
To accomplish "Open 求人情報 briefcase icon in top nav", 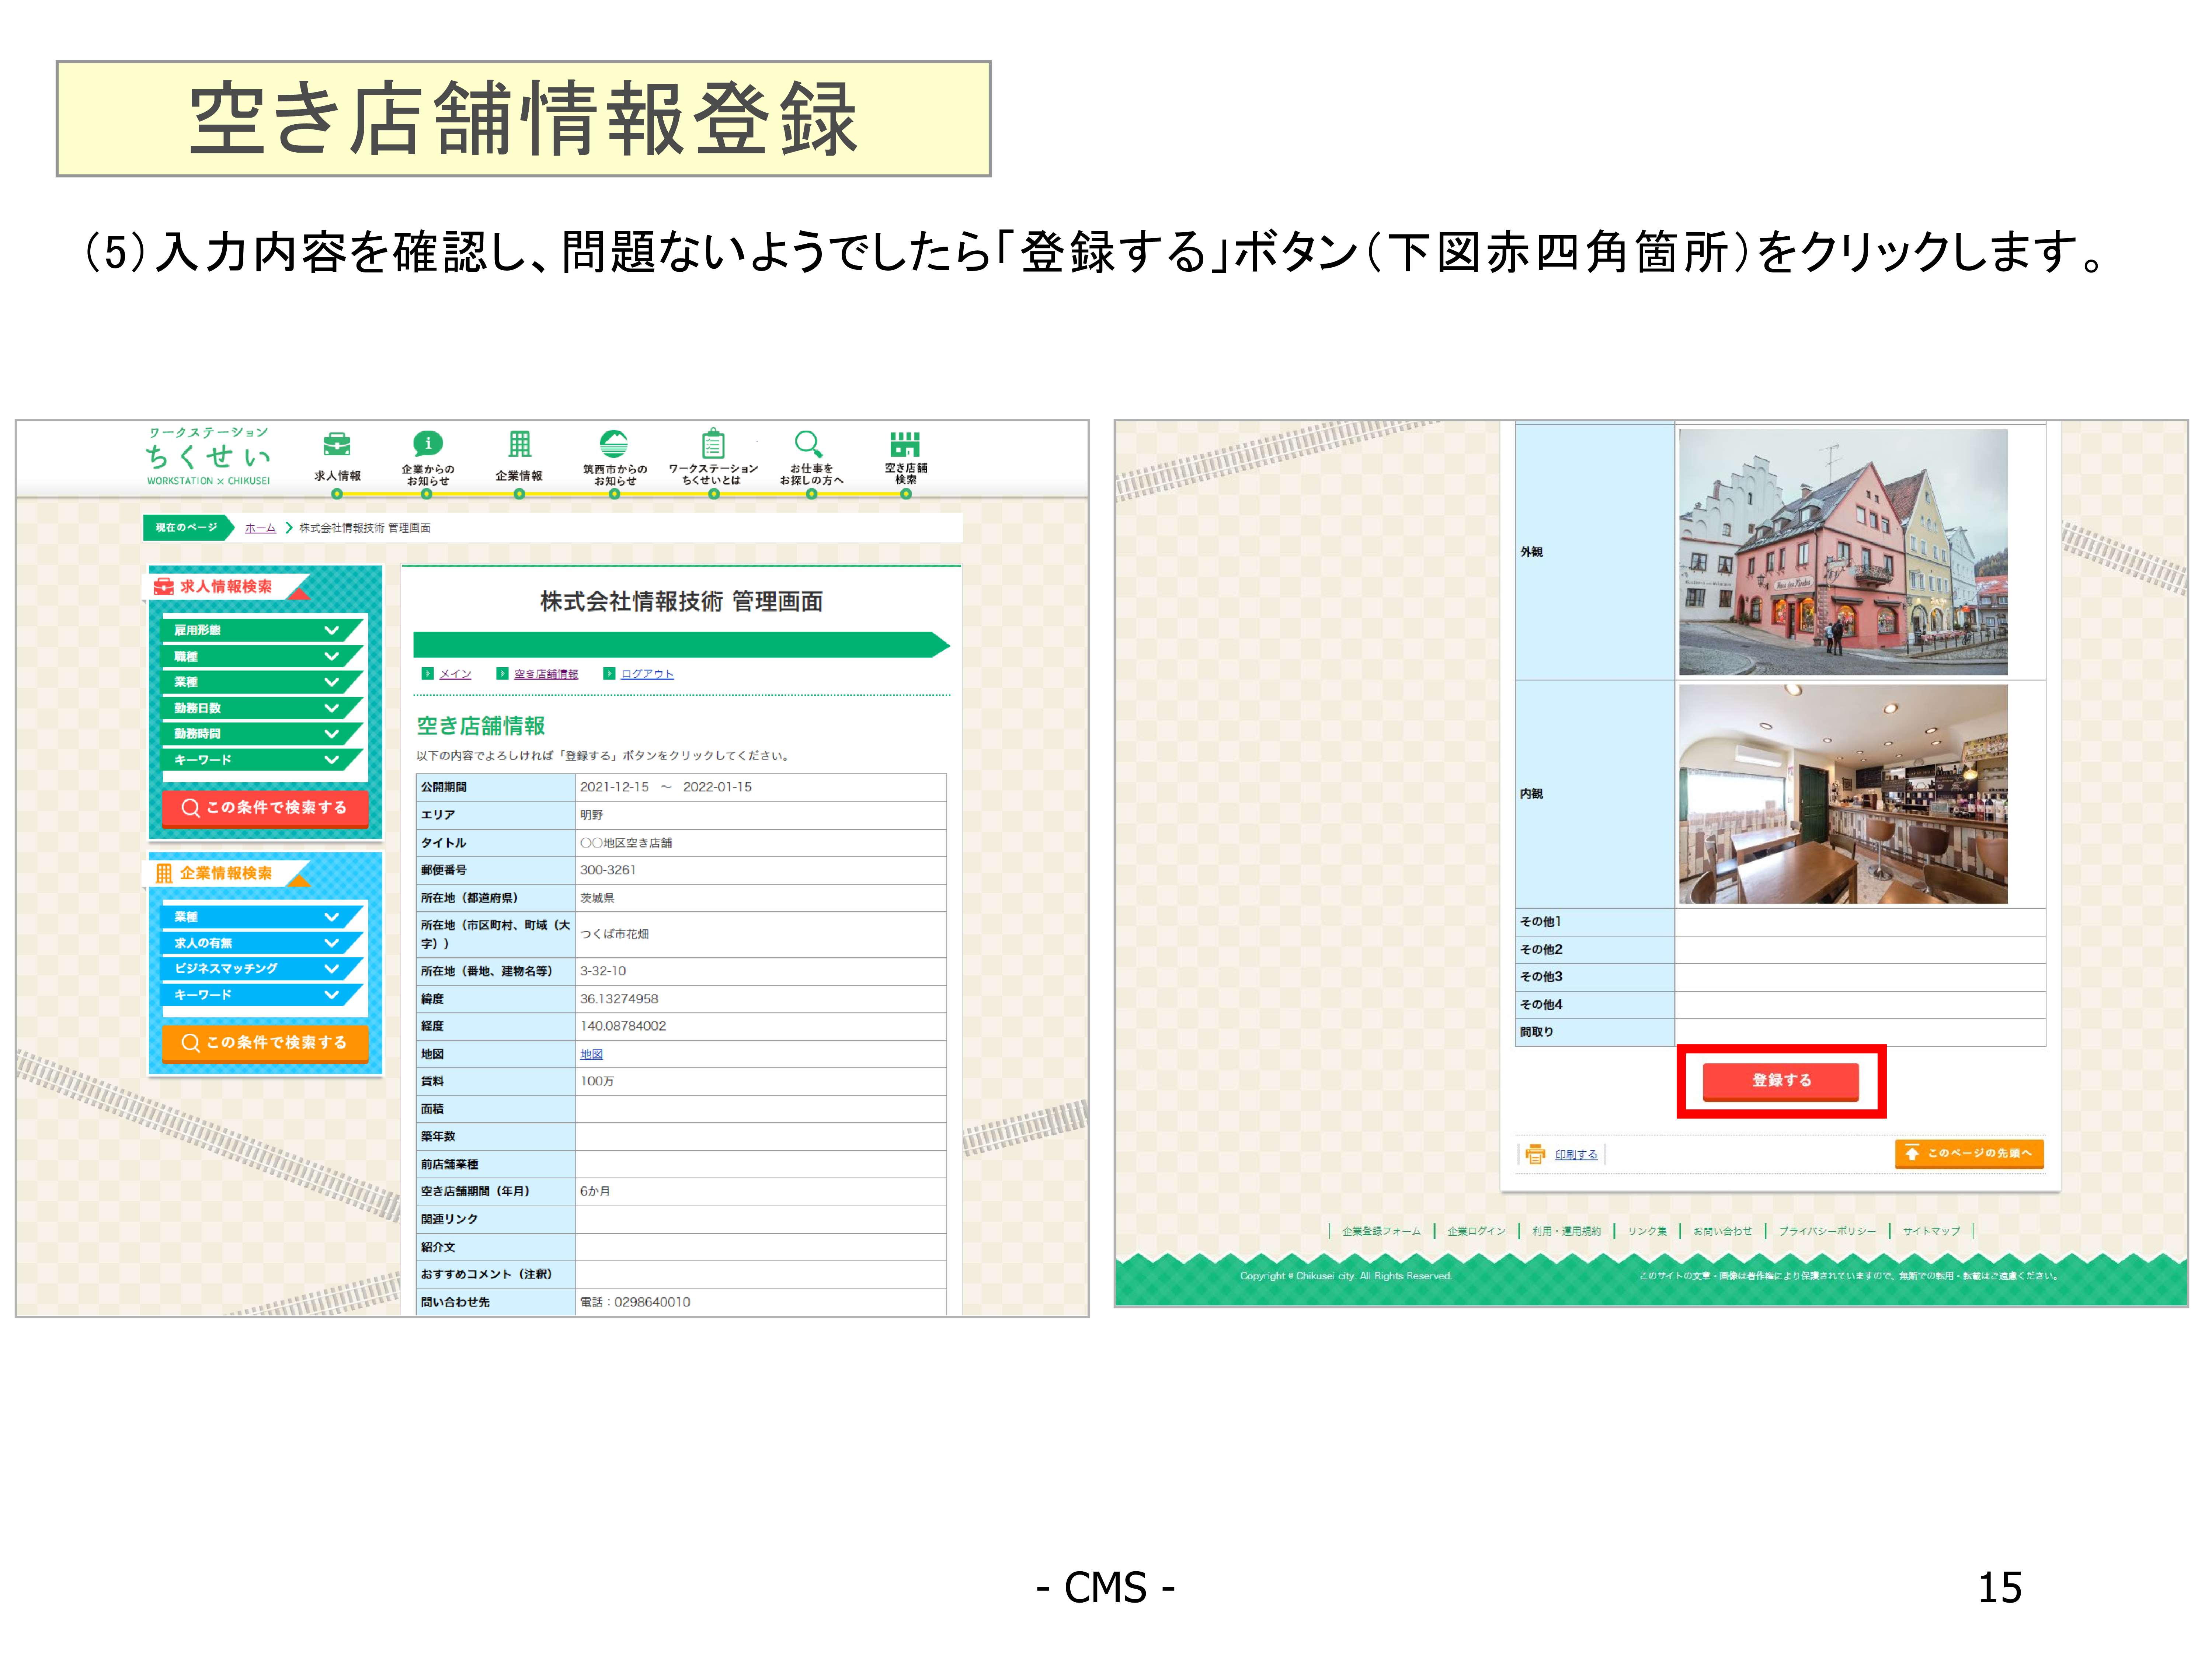I will coord(337,444).
